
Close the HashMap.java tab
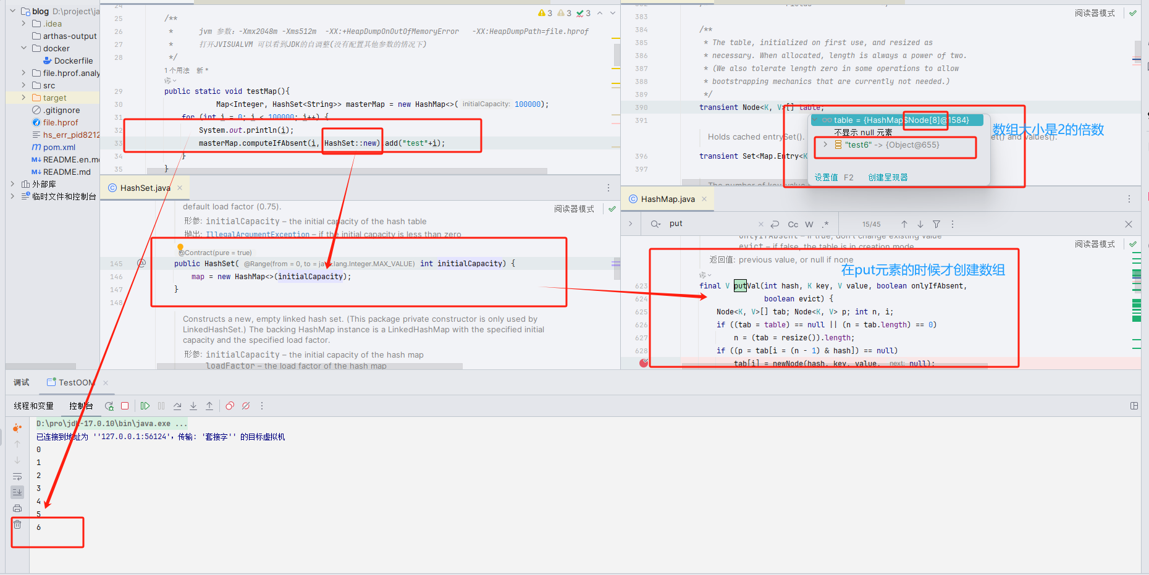pos(704,199)
